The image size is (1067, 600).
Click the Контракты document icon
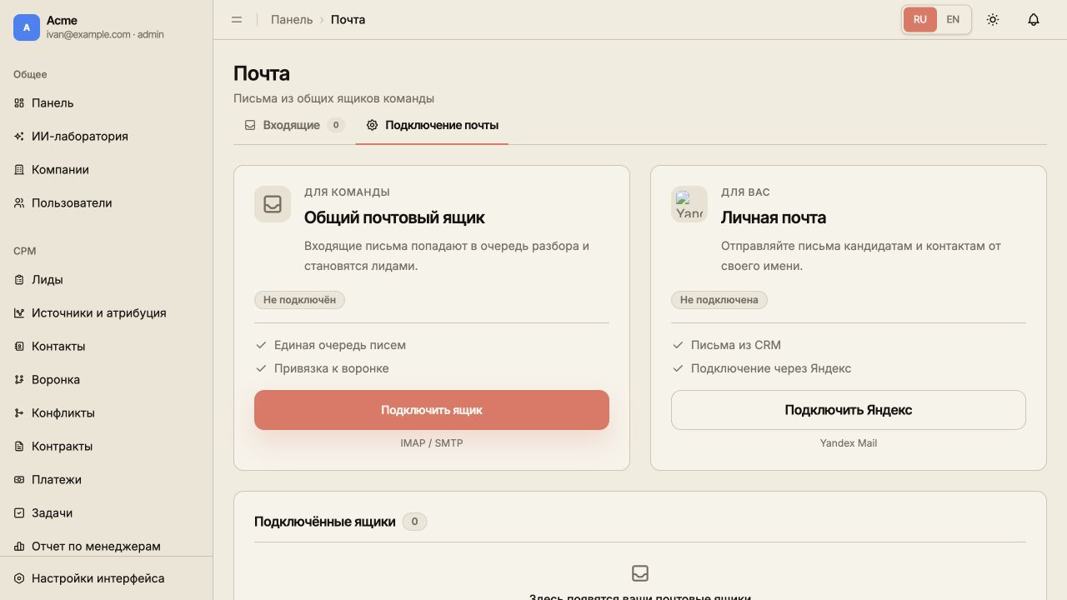click(19, 447)
